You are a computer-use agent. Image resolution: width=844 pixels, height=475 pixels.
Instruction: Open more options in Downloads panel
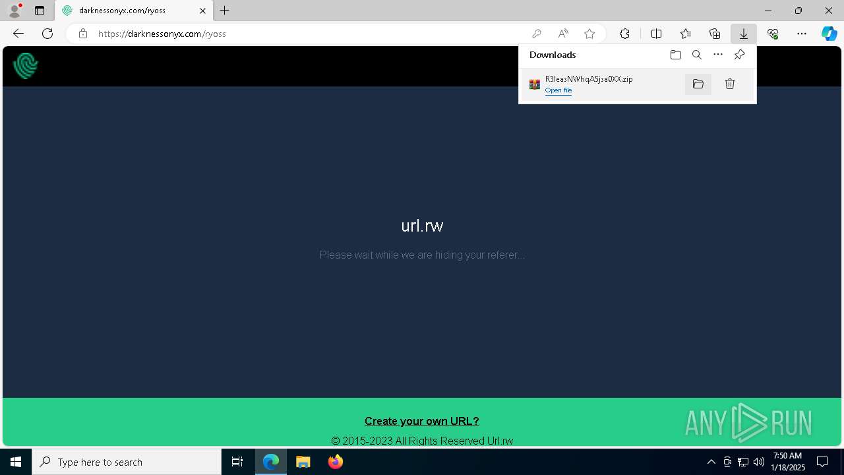click(x=718, y=55)
